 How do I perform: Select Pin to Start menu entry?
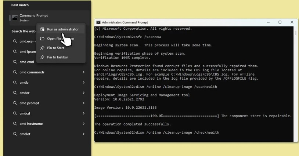(61, 48)
